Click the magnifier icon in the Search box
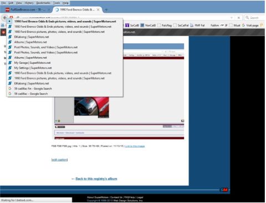266x203 pixels. [247, 18]
